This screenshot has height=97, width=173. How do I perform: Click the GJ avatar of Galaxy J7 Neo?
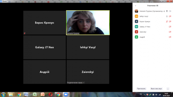136,27
